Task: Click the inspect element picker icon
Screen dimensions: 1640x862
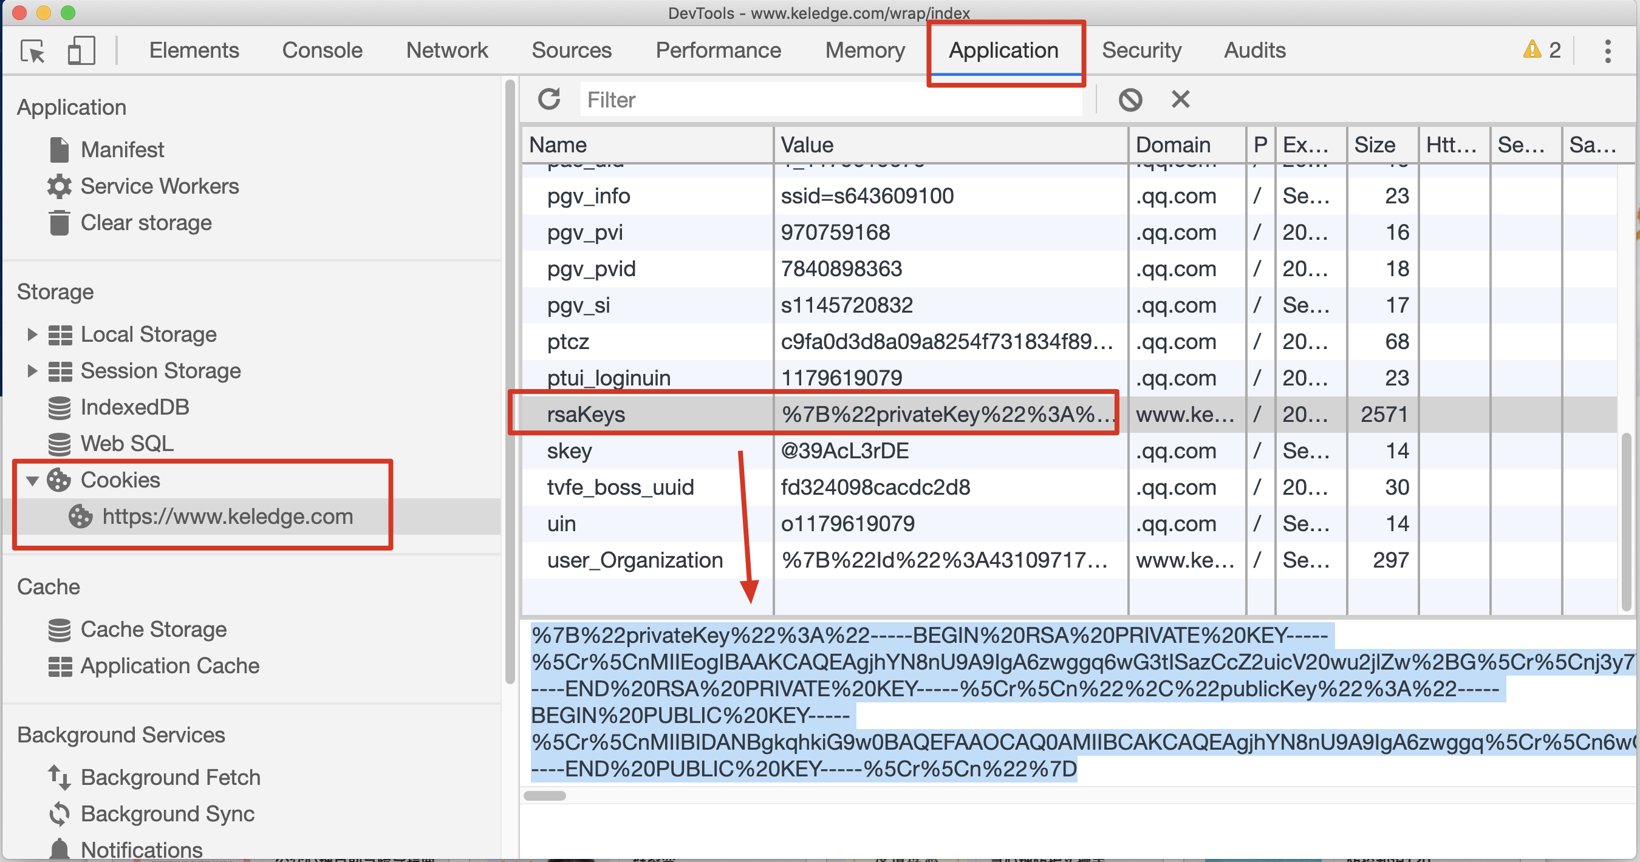Action: pos(32,51)
